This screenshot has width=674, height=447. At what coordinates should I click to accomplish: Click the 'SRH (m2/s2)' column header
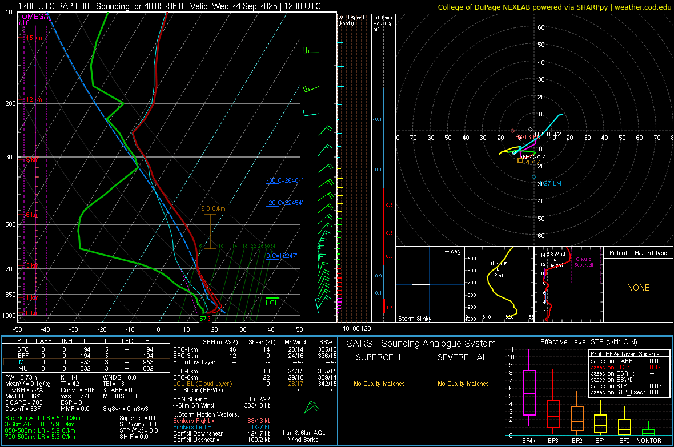(x=220, y=342)
